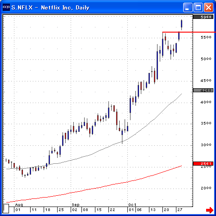
Task: Click the 2000 price axis label
Action: coord(206,188)
